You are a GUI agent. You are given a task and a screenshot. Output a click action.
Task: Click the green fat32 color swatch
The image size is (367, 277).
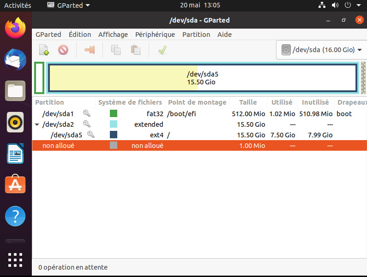tap(114, 113)
